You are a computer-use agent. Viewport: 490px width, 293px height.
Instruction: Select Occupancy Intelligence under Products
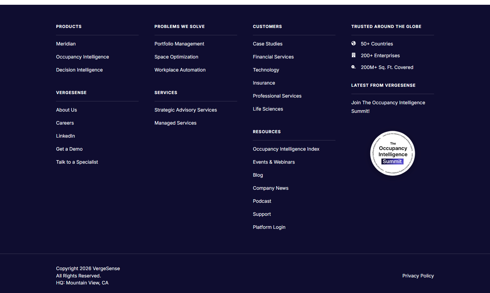pos(82,57)
